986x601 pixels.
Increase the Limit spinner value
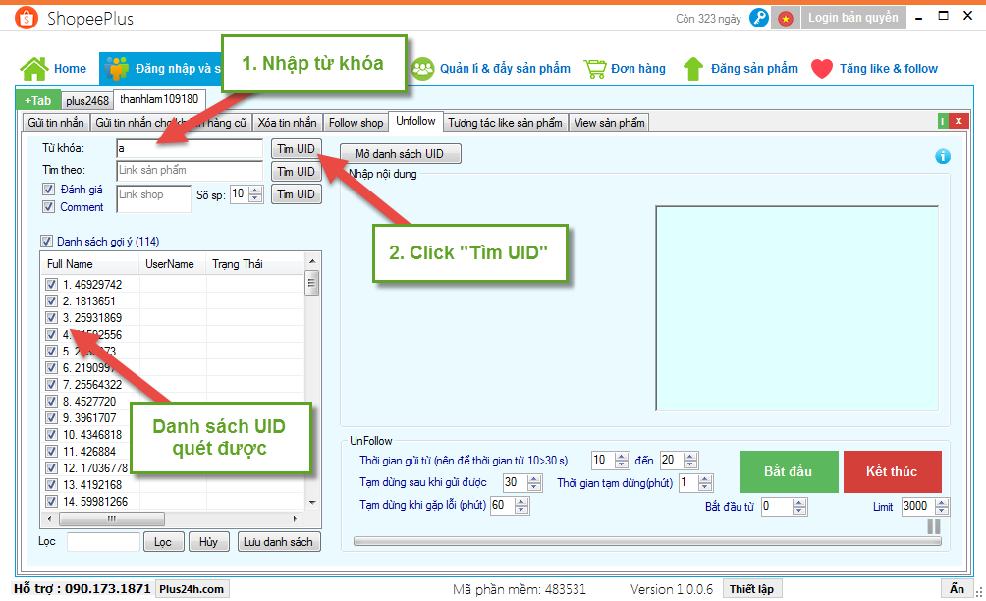(x=943, y=502)
